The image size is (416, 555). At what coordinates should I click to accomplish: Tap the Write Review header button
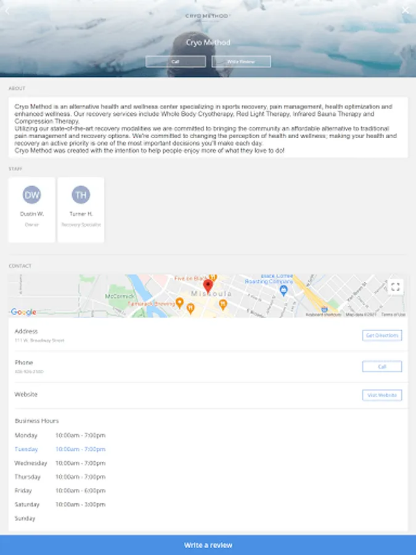[241, 62]
